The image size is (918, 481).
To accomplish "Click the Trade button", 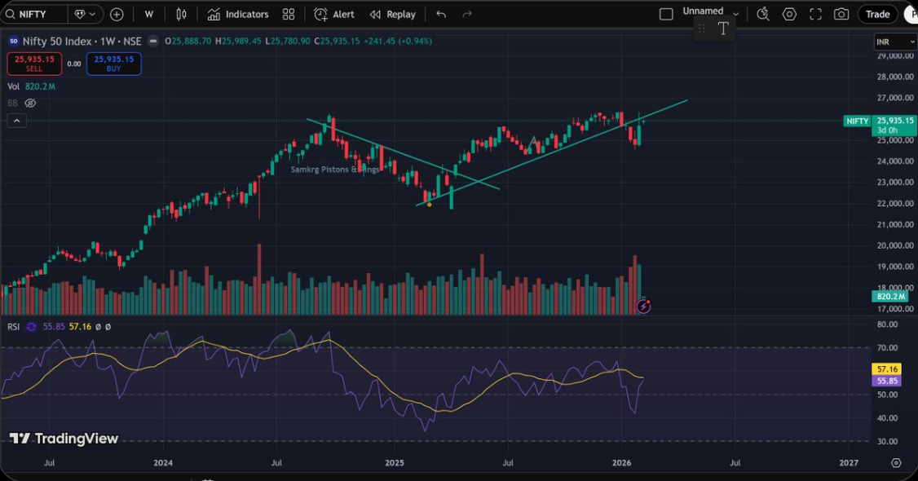I will pyautogui.click(x=877, y=14).
